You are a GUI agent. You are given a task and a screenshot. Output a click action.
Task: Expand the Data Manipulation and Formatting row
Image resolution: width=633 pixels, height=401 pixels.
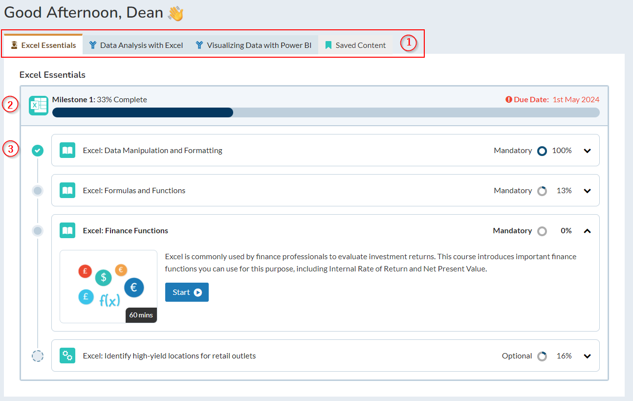(x=587, y=151)
